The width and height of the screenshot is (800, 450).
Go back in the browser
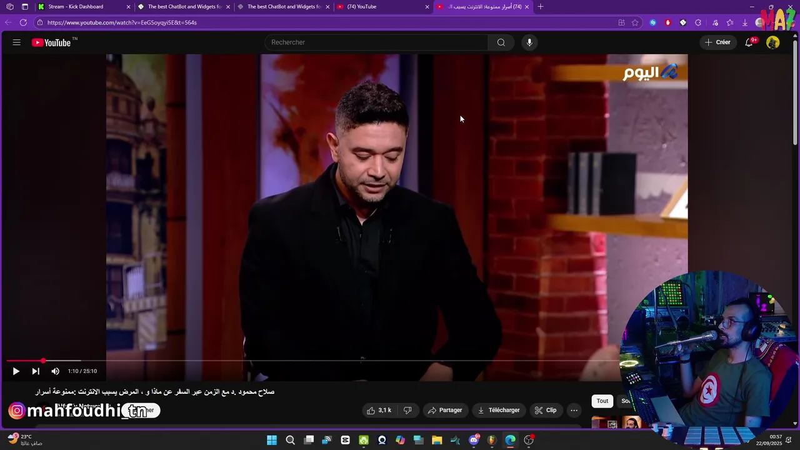(x=7, y=22)
